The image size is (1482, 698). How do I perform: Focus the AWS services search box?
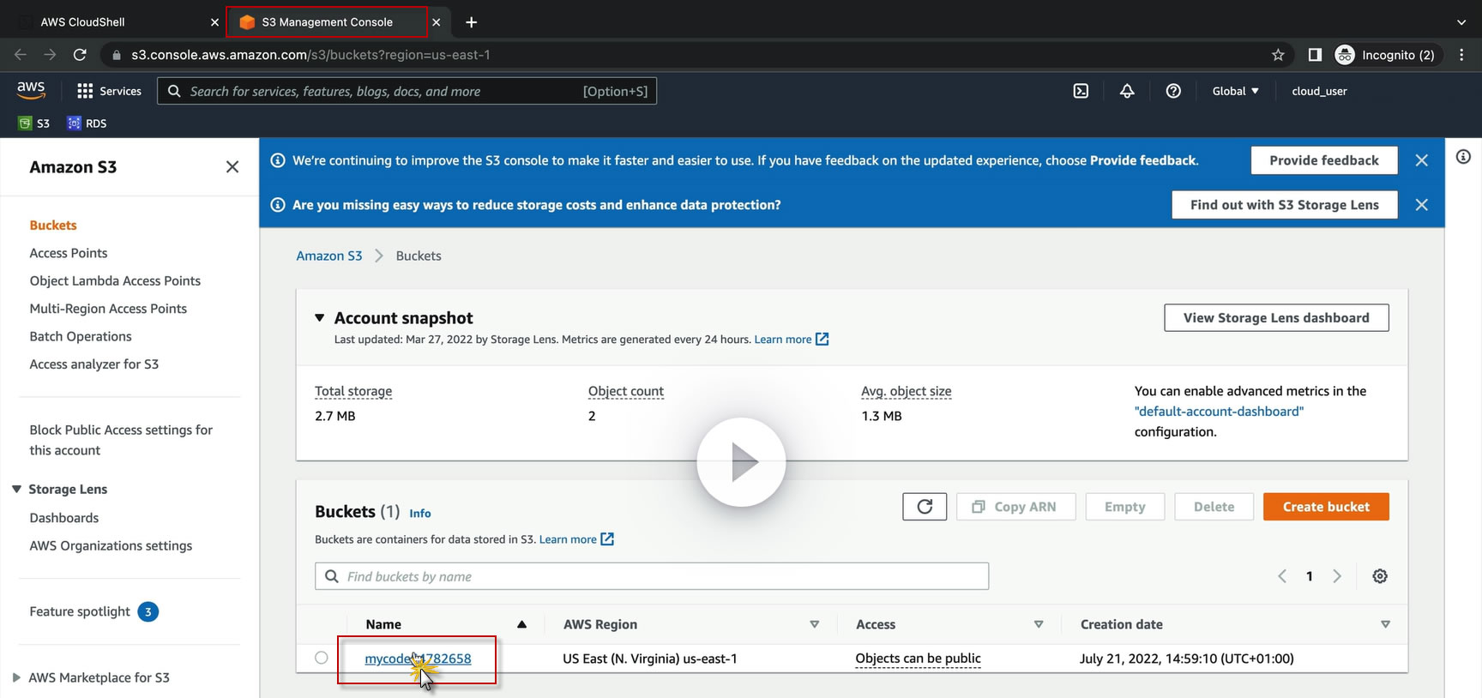(407, 91)
